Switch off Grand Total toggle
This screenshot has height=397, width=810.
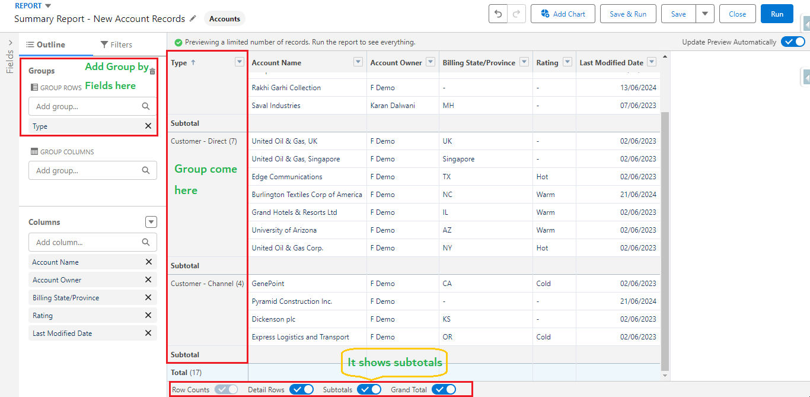444,389
